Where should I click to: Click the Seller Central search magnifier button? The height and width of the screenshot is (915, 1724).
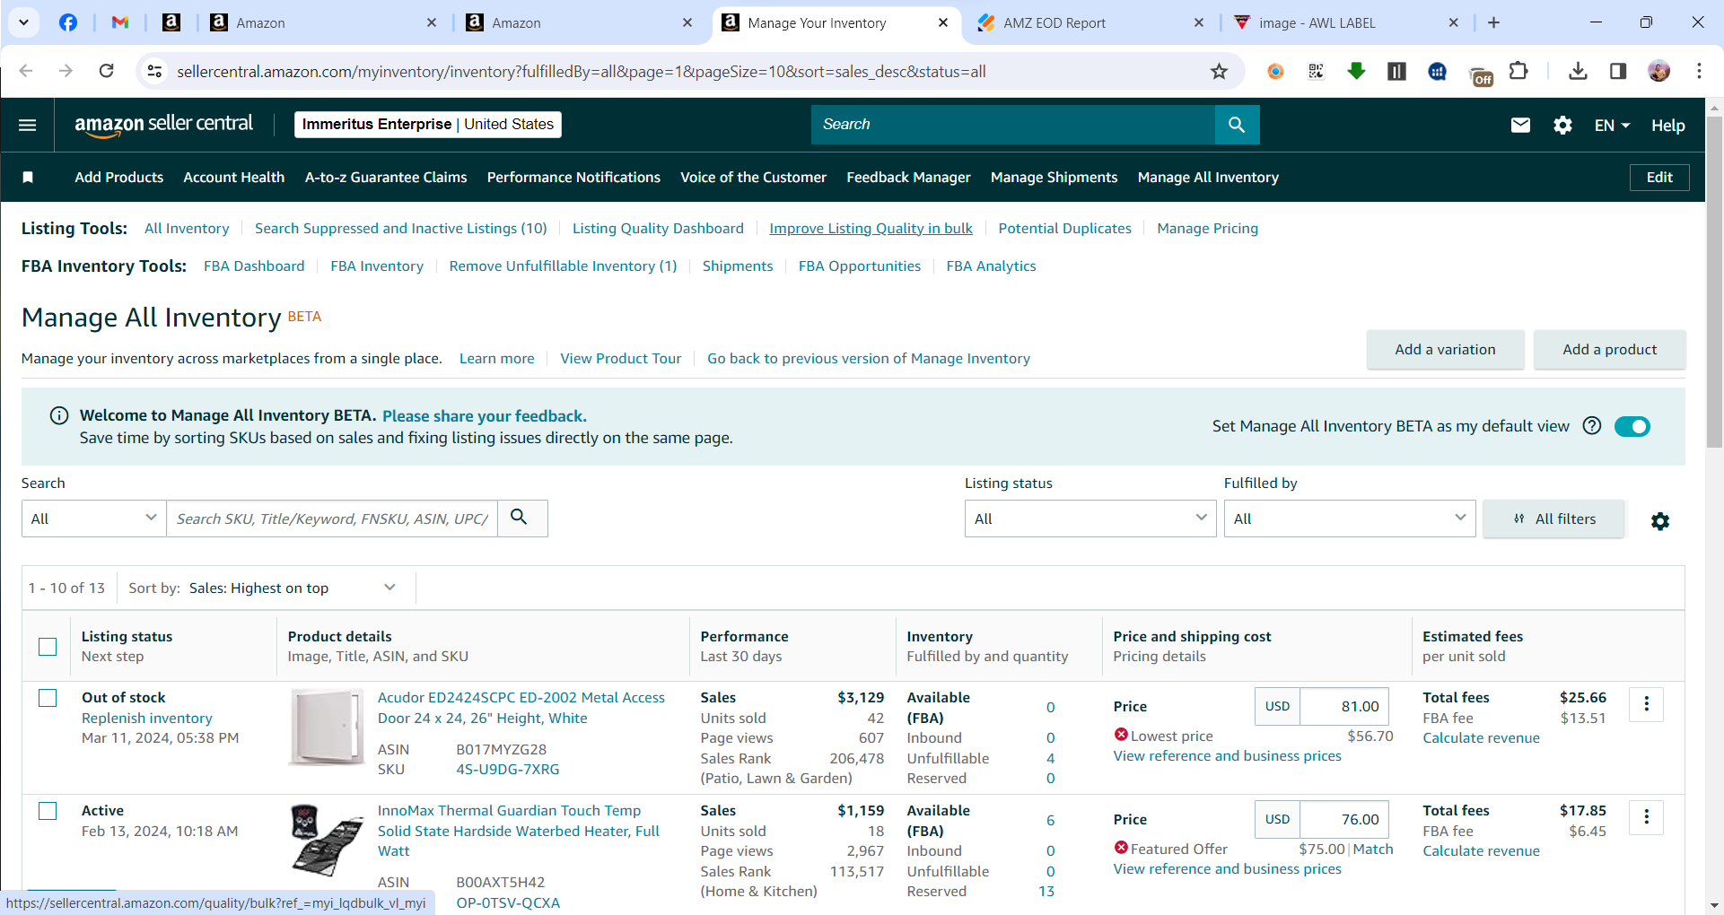click(1237, 125)
